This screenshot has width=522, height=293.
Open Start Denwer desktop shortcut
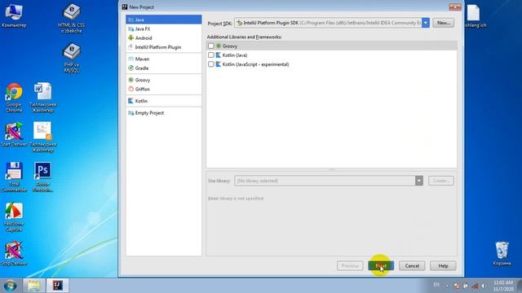pos(14,134)
